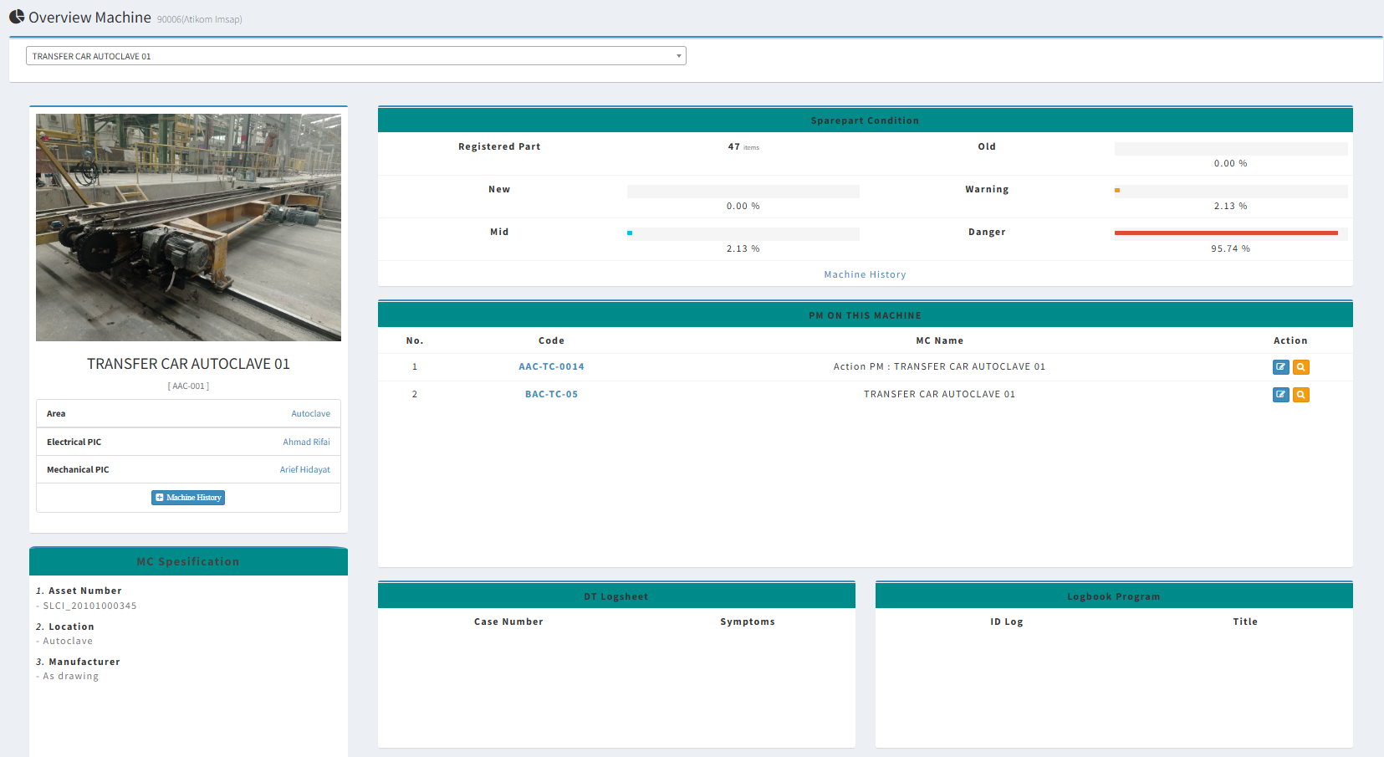Click the dropdown arrow on the machine selector
Viewport: 1384px width, 757px height.
click(677, 55)
